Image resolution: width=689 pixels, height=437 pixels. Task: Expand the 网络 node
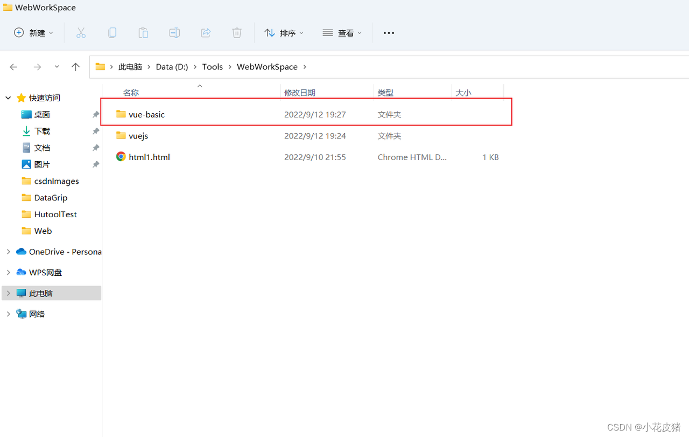point(8,314)
